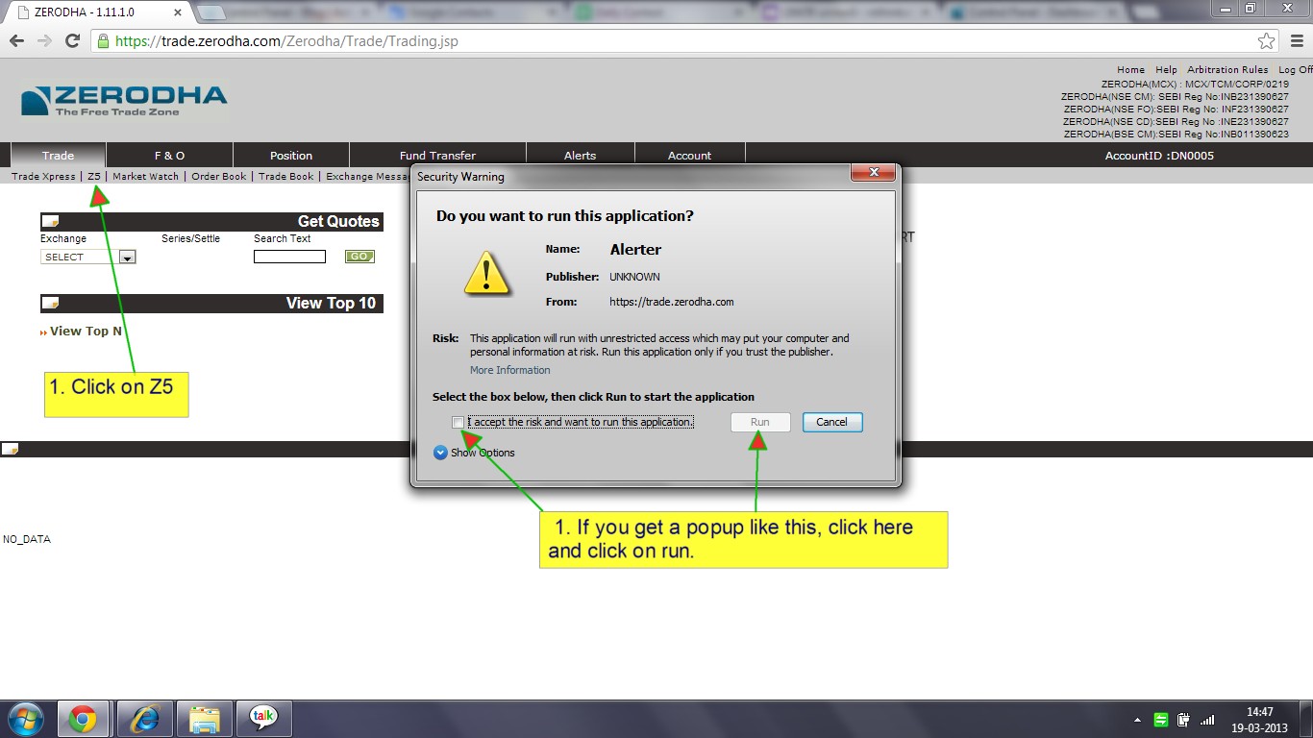Viewport: 1313px width, 738px height.
Task: Click the Run button in Security Warning
Action: [x=760, y=422]
